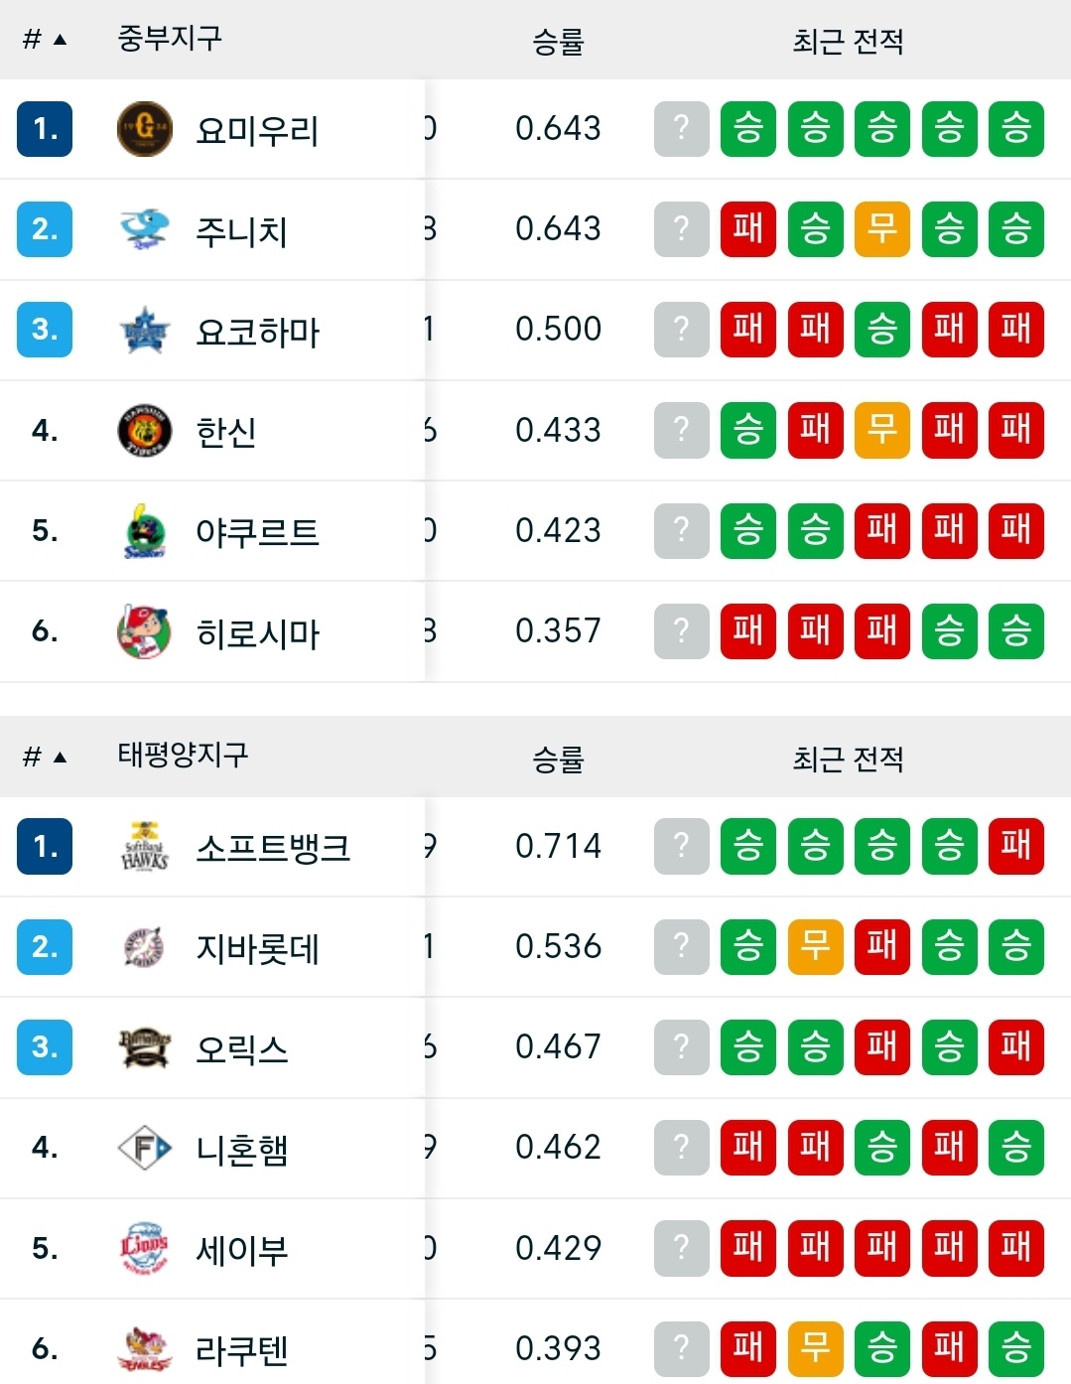
Task: Click the Yakult Swallows team logo
Action: click(145, 531)
